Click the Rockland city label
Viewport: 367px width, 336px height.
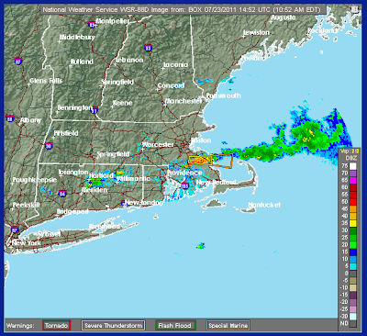coord(322,30)
